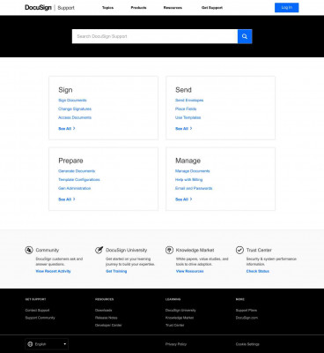The height and width of the screenshot is (353, 324).
Task: Click the Knowledge Market icon
Action: pos(169,250)
